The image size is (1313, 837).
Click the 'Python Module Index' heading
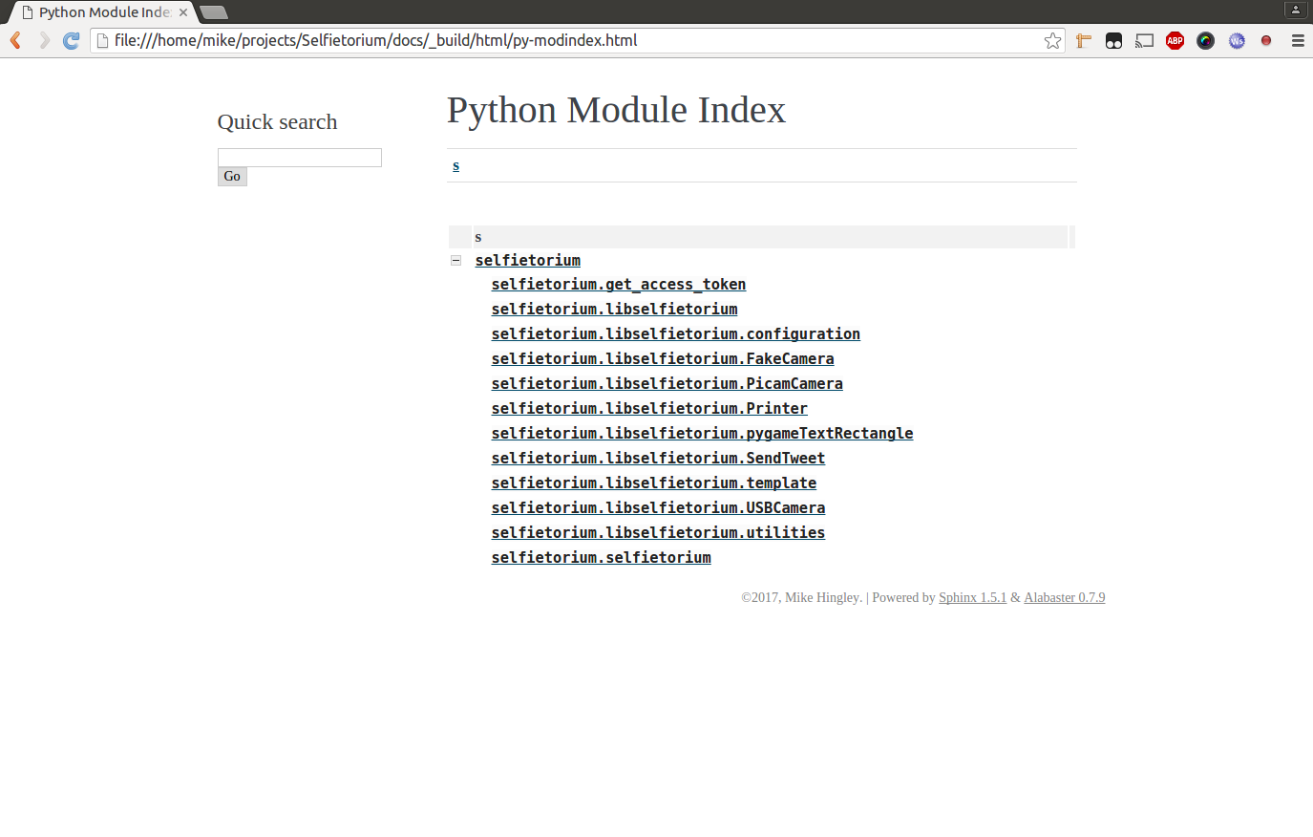pyautogui.click(x=617, y=110)
